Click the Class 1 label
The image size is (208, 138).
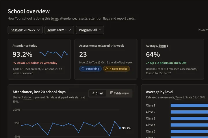[151, 105]
